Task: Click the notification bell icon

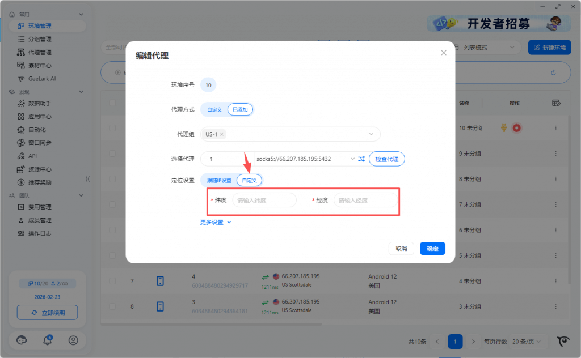Action: coord(48,340)
